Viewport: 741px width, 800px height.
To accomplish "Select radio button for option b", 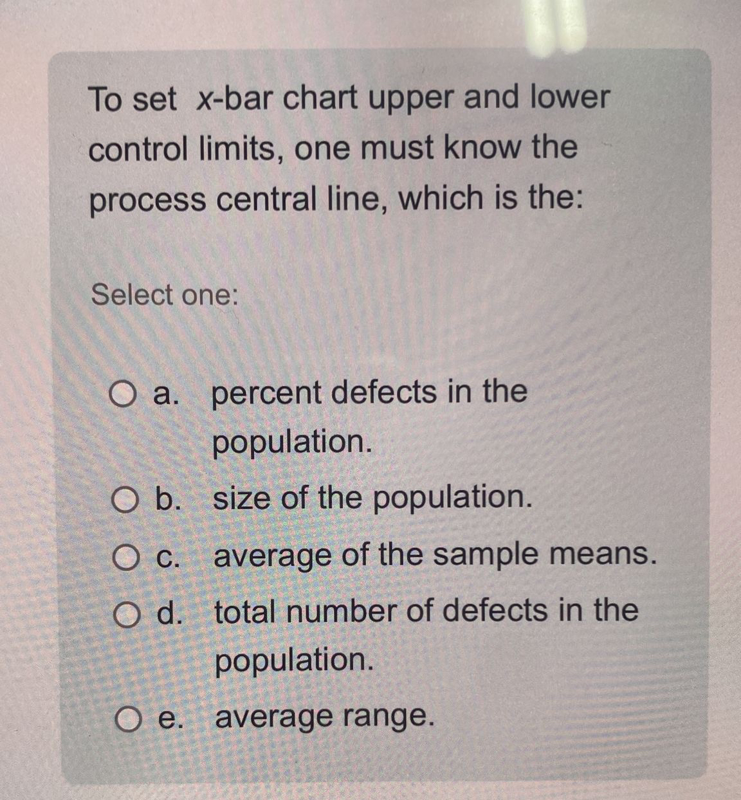I will click(x=124, y=498).
